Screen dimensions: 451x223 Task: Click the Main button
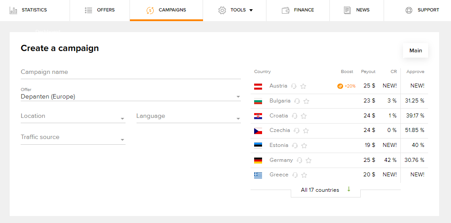coord(416,51)
